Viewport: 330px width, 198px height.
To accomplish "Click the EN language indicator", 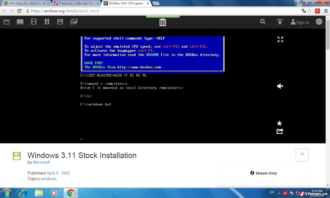I will (x=272, y=192).
